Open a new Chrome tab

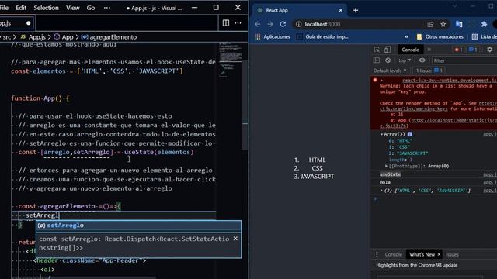pos(356,10)
